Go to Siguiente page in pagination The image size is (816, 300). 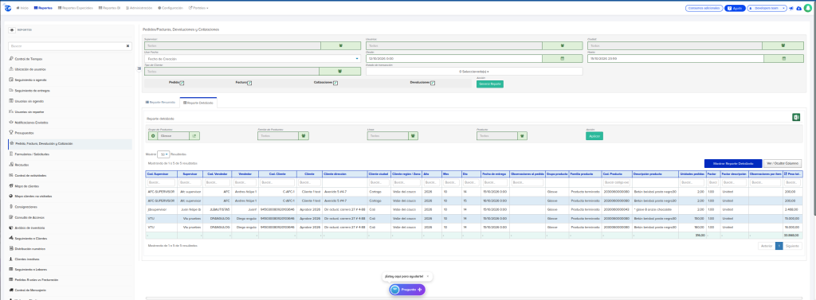pyautogui.click(x=792, y=245)
